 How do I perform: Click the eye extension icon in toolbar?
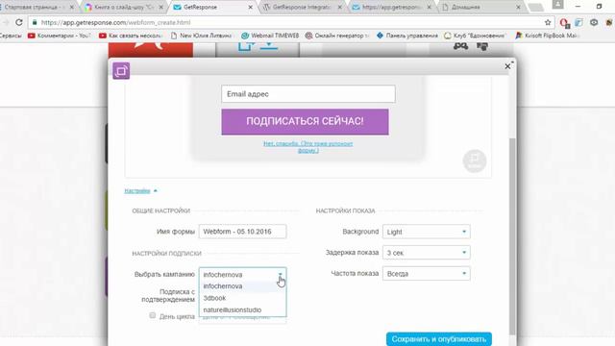pos(594,22)
